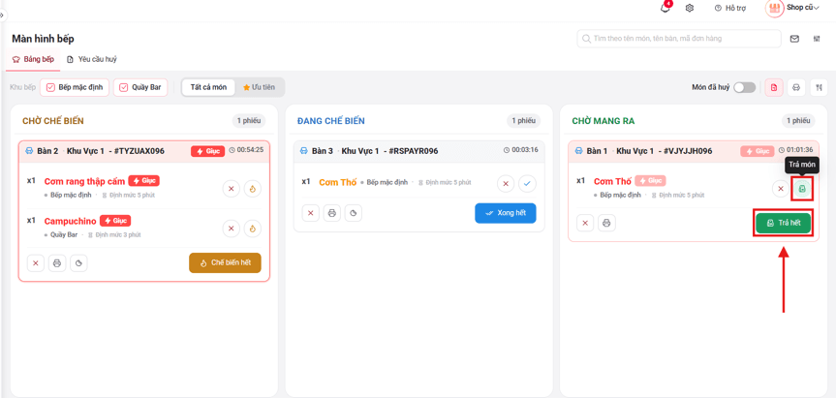Focus the dish and order search field
The height and width of the screenshot is (398, 836).
coord(679,39)
